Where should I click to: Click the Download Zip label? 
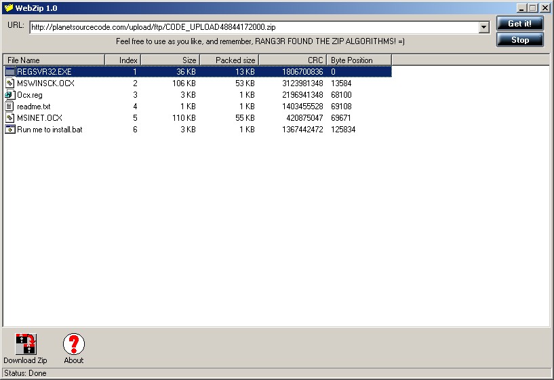click(25, 360)
